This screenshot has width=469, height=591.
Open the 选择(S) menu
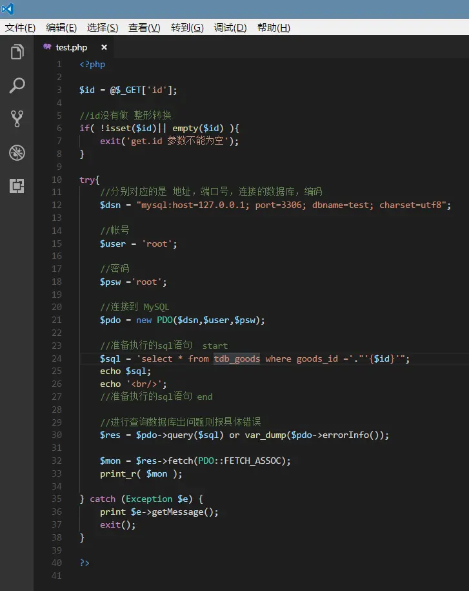103,28
